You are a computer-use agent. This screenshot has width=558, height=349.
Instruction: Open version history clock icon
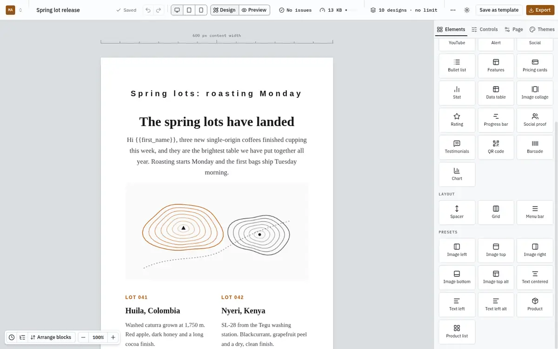(12, 337)
